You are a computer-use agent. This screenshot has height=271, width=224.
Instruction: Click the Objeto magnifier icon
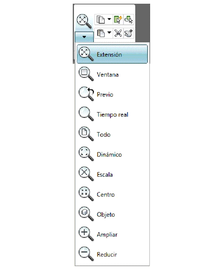point(85,214)
